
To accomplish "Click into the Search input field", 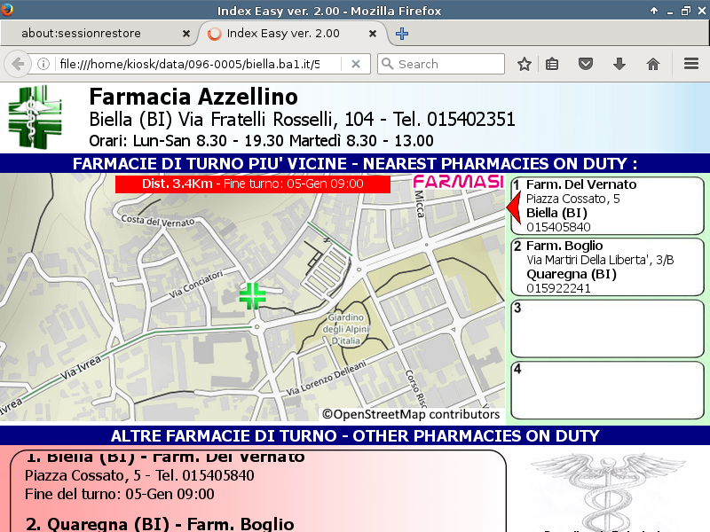I will pos(448,64).
